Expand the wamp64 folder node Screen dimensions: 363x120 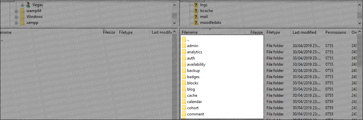[x=16, y=11]
